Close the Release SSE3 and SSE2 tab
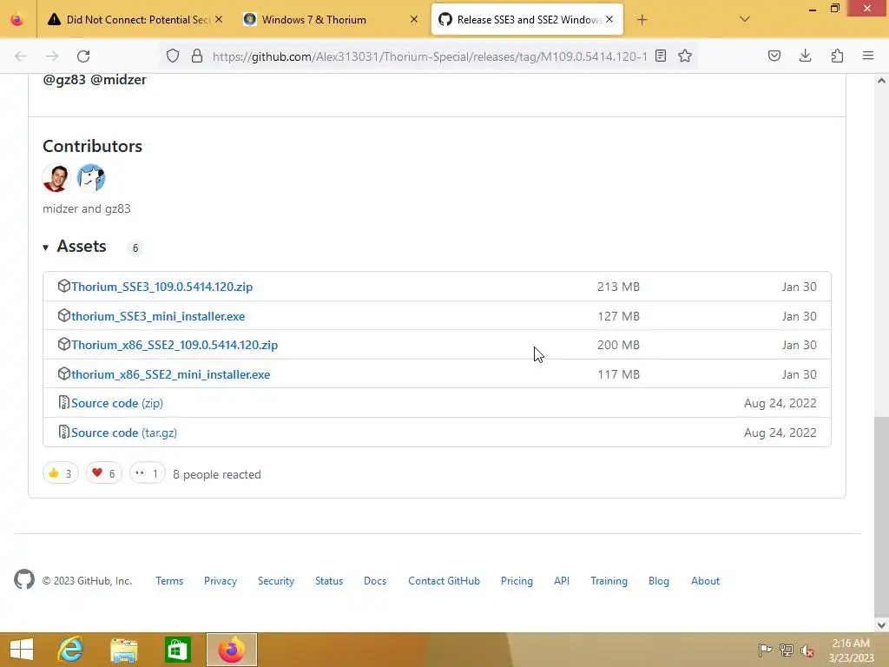This screenshot has height=667, width=889. (x=609, y=19)
